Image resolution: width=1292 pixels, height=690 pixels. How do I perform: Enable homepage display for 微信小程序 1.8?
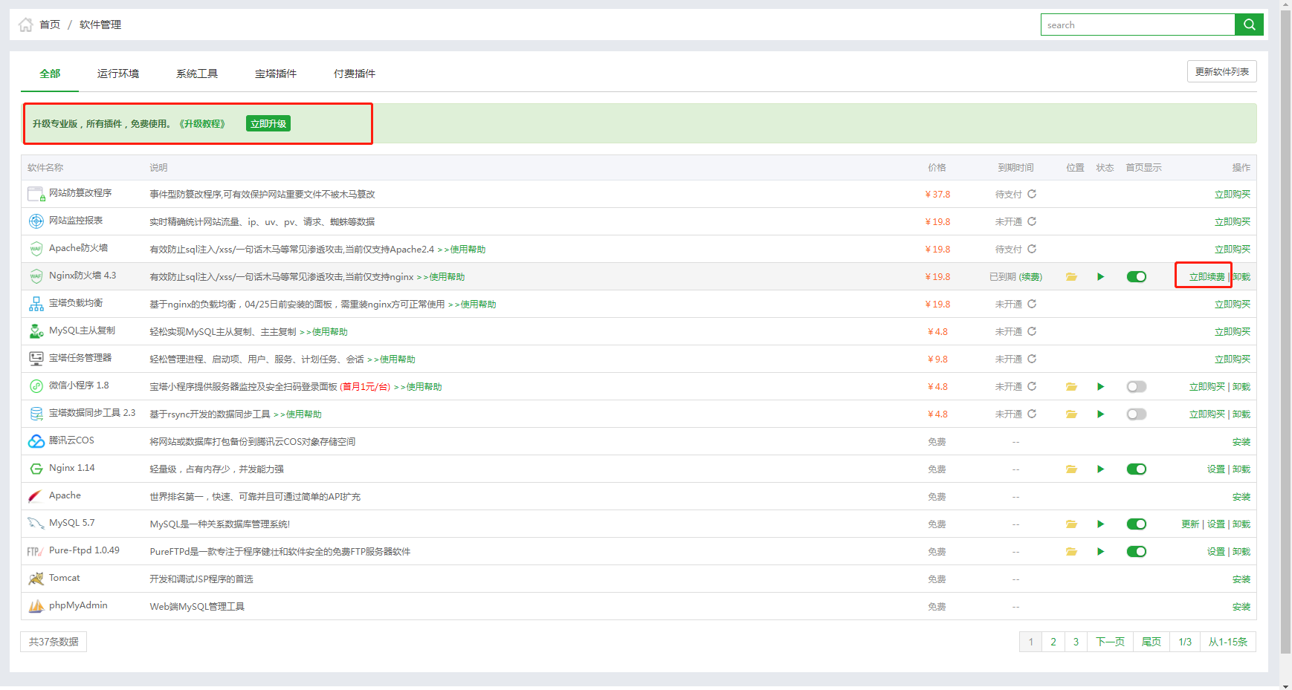(x=1137, y=386)
